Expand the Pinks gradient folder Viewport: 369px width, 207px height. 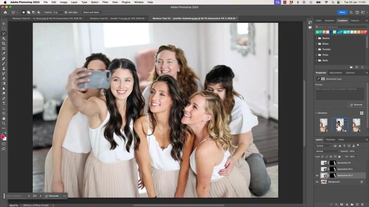point(316,55)
